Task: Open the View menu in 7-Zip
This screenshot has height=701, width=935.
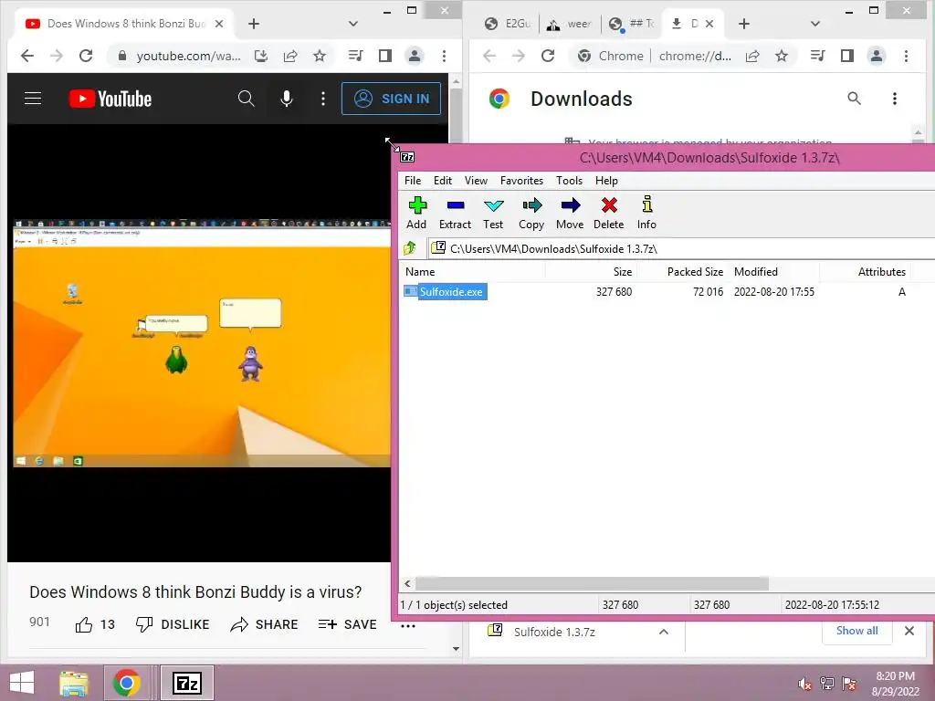Action: coord(476,181)
